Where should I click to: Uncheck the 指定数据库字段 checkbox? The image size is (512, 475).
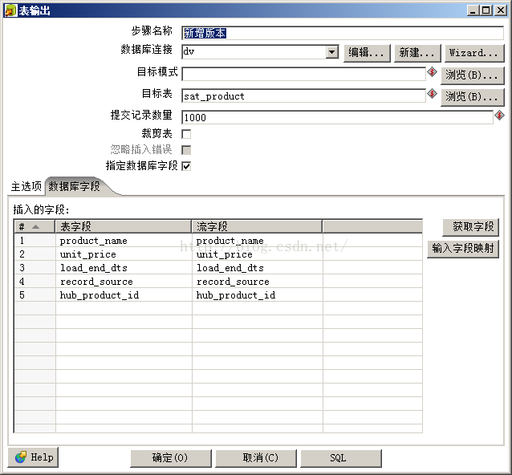point(186,166)
